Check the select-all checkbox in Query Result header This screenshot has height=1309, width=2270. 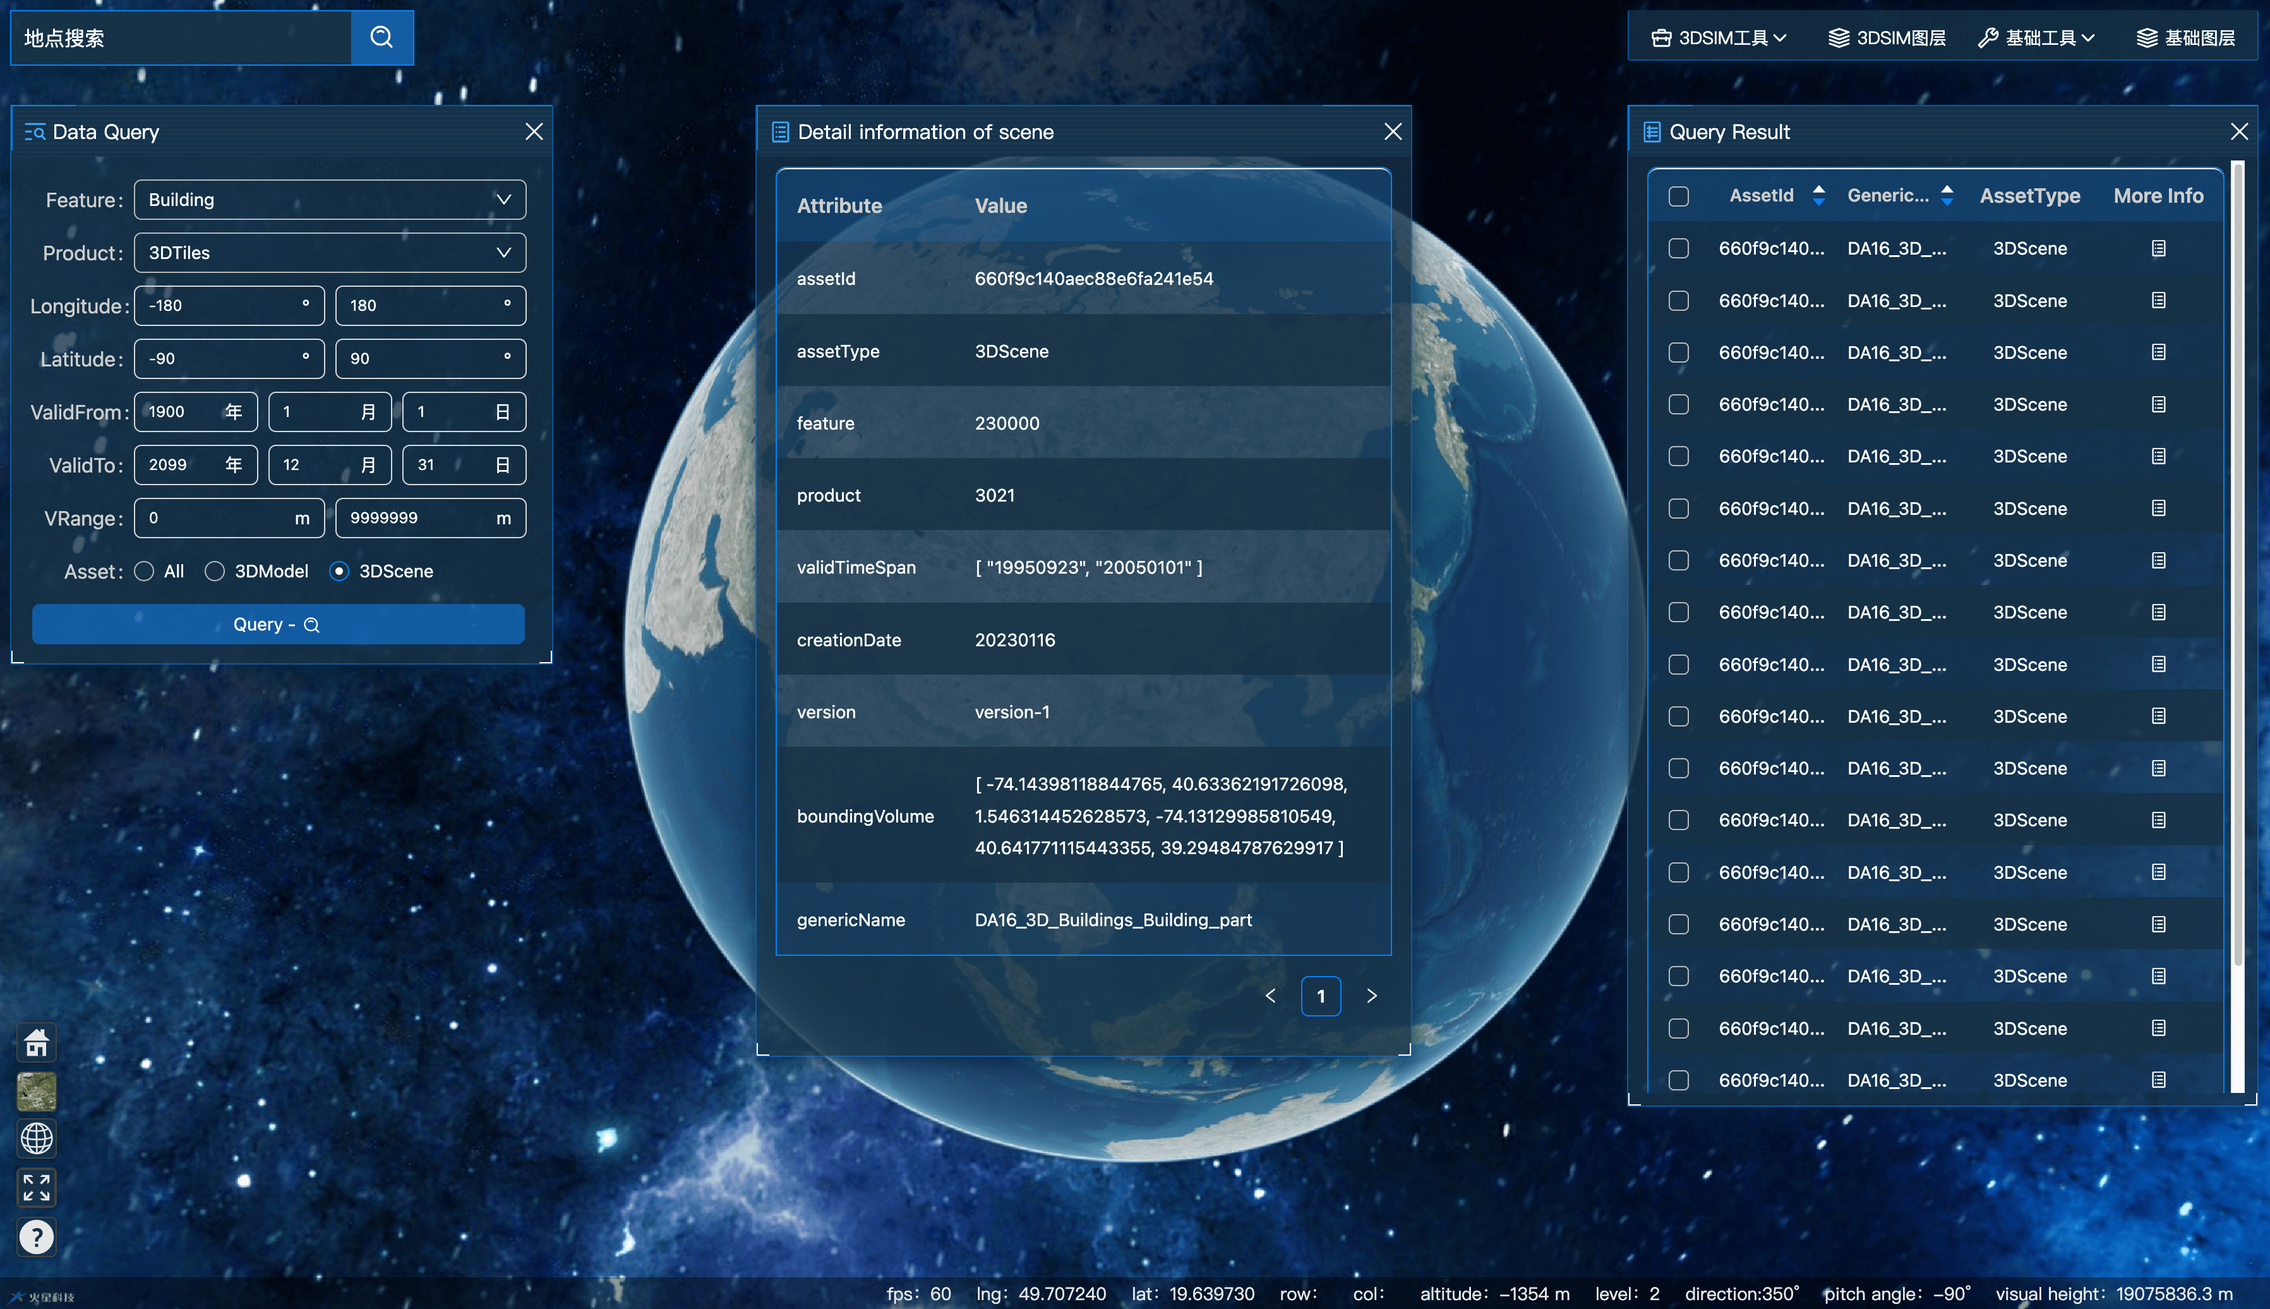tap(1678, 196)
